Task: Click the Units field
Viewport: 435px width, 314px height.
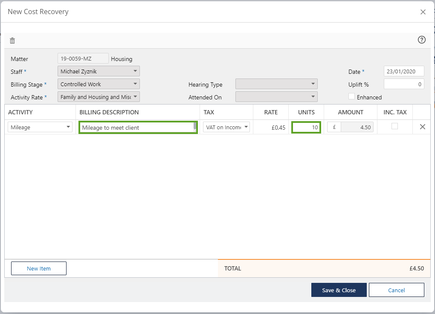Action: point(306,127)
